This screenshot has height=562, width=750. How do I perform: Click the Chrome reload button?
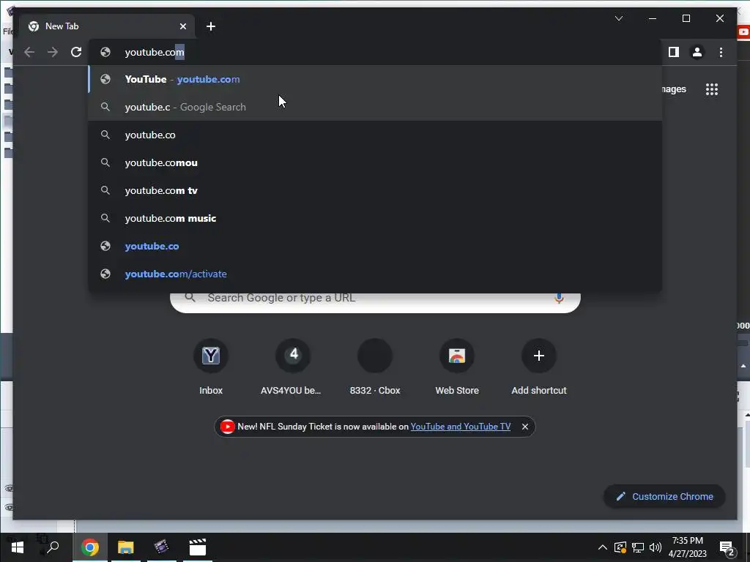pyautogui.click(x=76, y=52)
